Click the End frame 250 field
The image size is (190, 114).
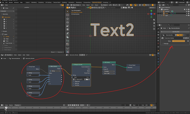tap(145, 105)
